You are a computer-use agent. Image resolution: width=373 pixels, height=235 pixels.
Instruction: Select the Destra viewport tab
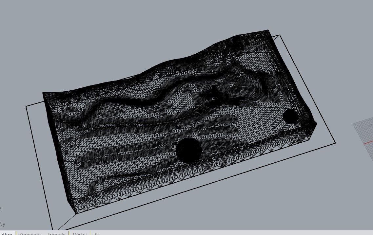pos(80,233)
